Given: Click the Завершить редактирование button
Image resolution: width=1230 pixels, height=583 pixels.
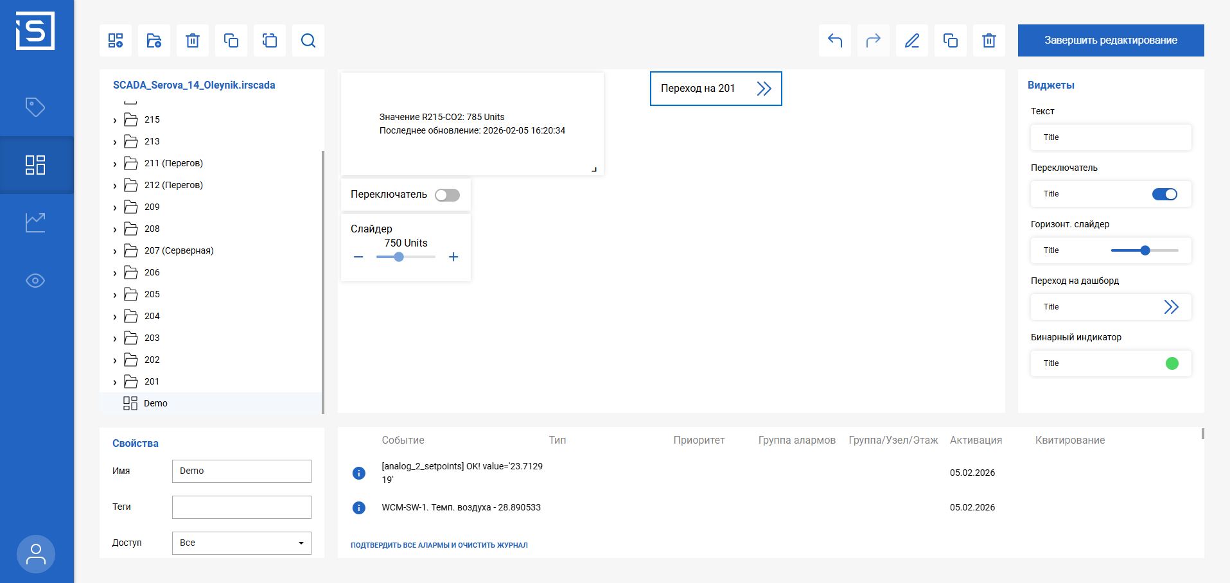Looking at the screenshot, I should click(1111, 40).
